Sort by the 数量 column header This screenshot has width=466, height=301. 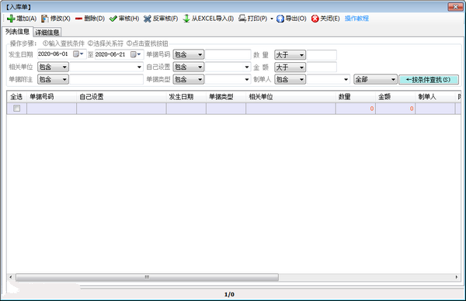pos(356,97)
